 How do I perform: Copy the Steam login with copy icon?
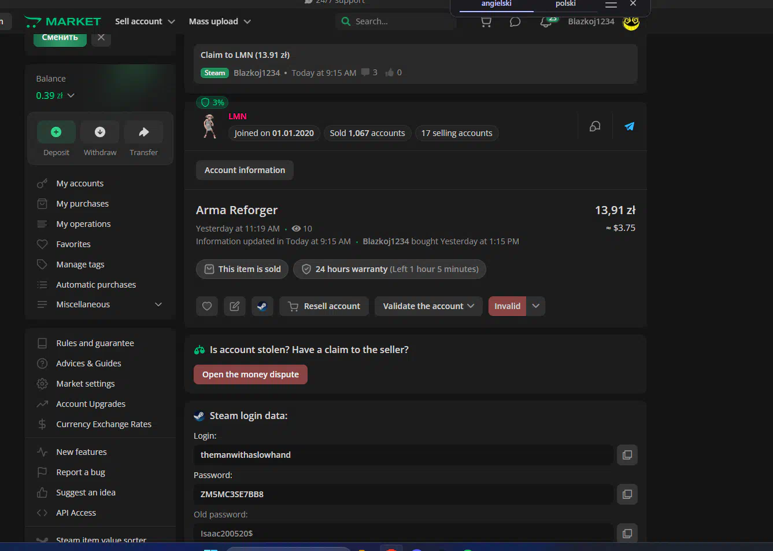627,455
